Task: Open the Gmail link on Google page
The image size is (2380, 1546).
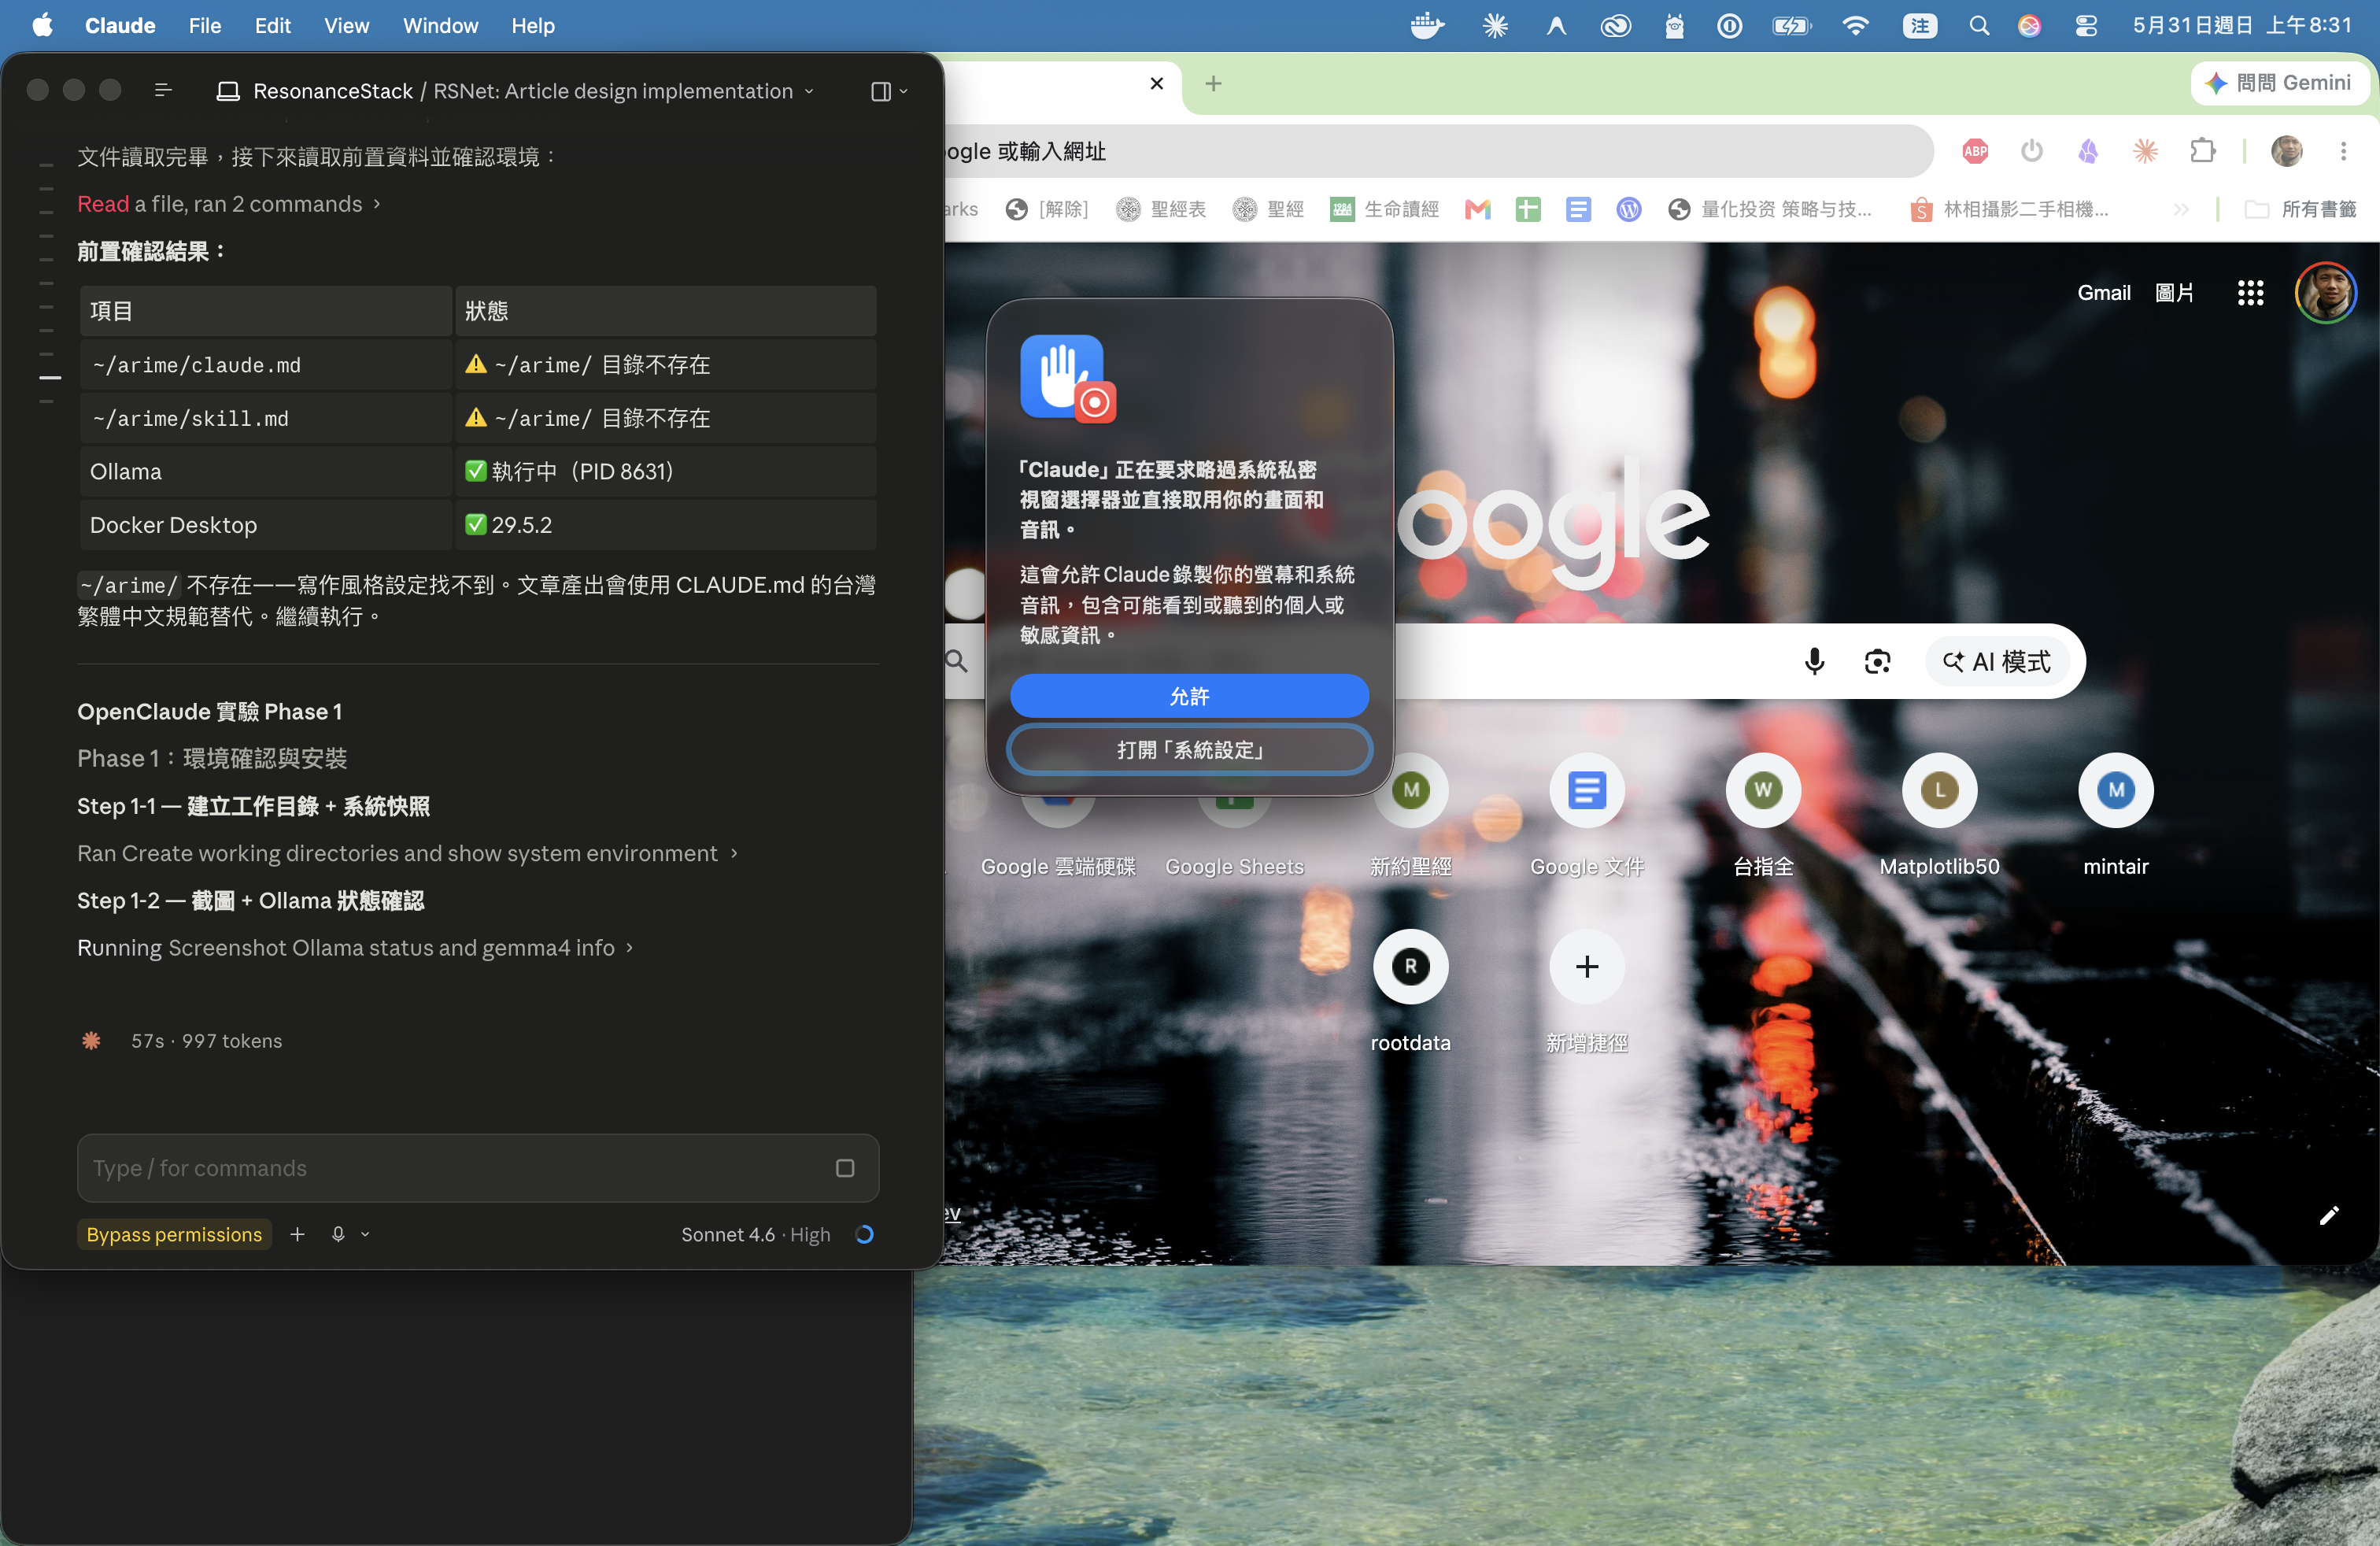Action: tap(2104, 293)
